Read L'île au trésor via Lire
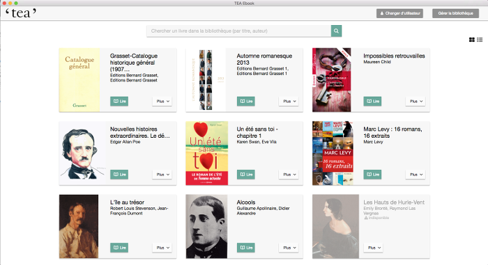The width and height of the screenshot is (488, 265). 119,248
